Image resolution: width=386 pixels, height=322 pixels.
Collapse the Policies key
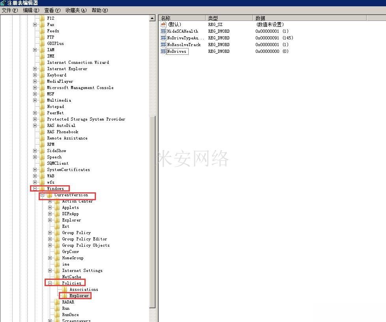point(50,283)
